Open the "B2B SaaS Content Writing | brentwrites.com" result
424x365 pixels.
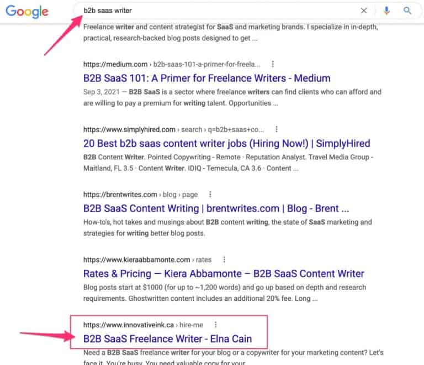pyautogui.click(x=215, y=208)
